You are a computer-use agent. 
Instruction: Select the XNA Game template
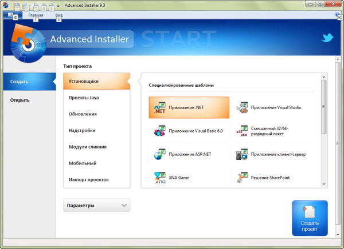[x=189, y=178]
